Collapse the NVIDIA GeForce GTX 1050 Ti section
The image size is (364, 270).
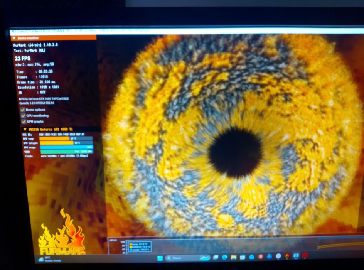pyautogui.click(x=25, y=129)
